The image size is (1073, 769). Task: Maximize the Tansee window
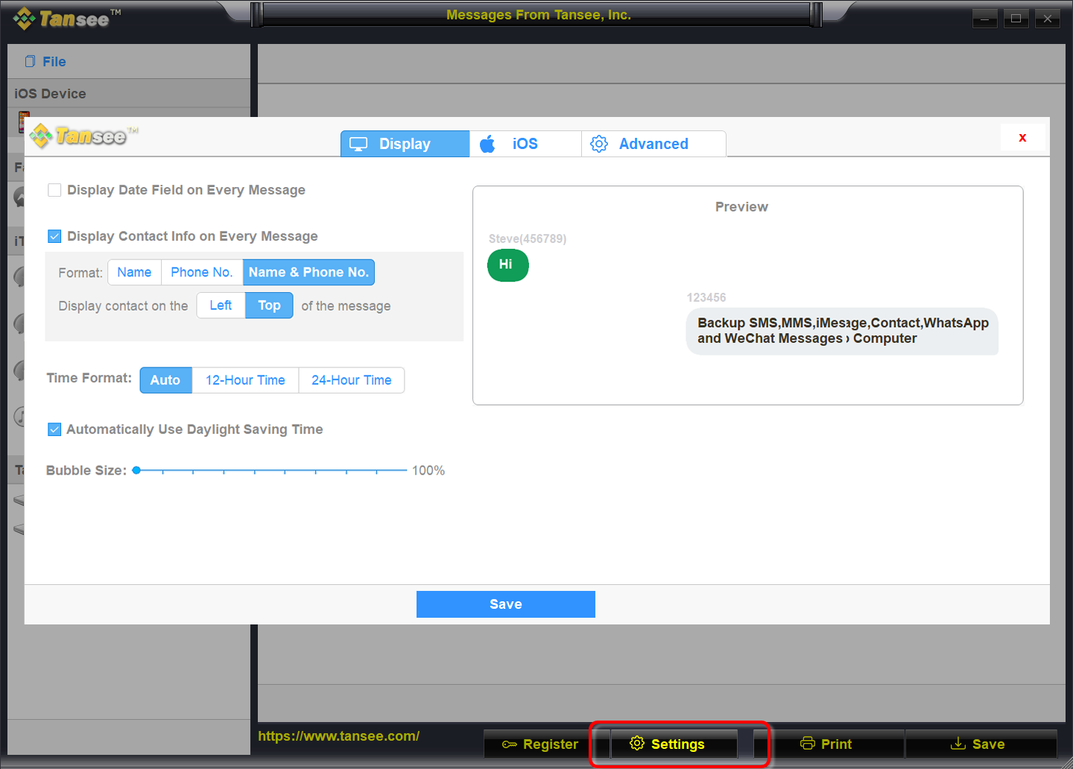pyautogui.click(x=1016, y=19)
